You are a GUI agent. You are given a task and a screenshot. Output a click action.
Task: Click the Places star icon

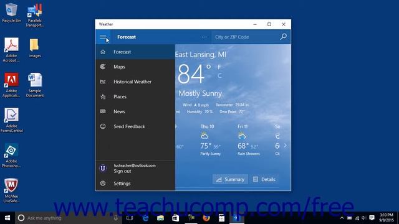click(x=103, y=96)
